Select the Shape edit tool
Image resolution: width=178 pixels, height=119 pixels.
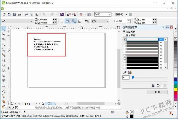[4, 34]
